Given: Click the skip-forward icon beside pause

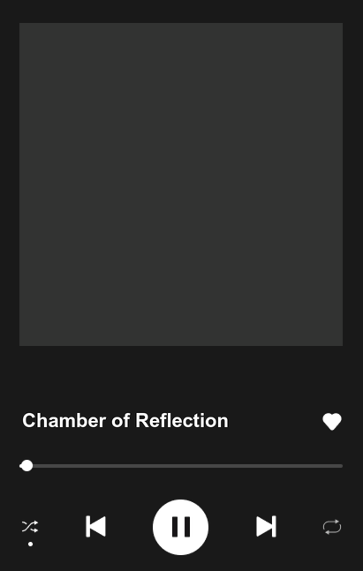Looking at the screenshot, I should tap(266, 527).
